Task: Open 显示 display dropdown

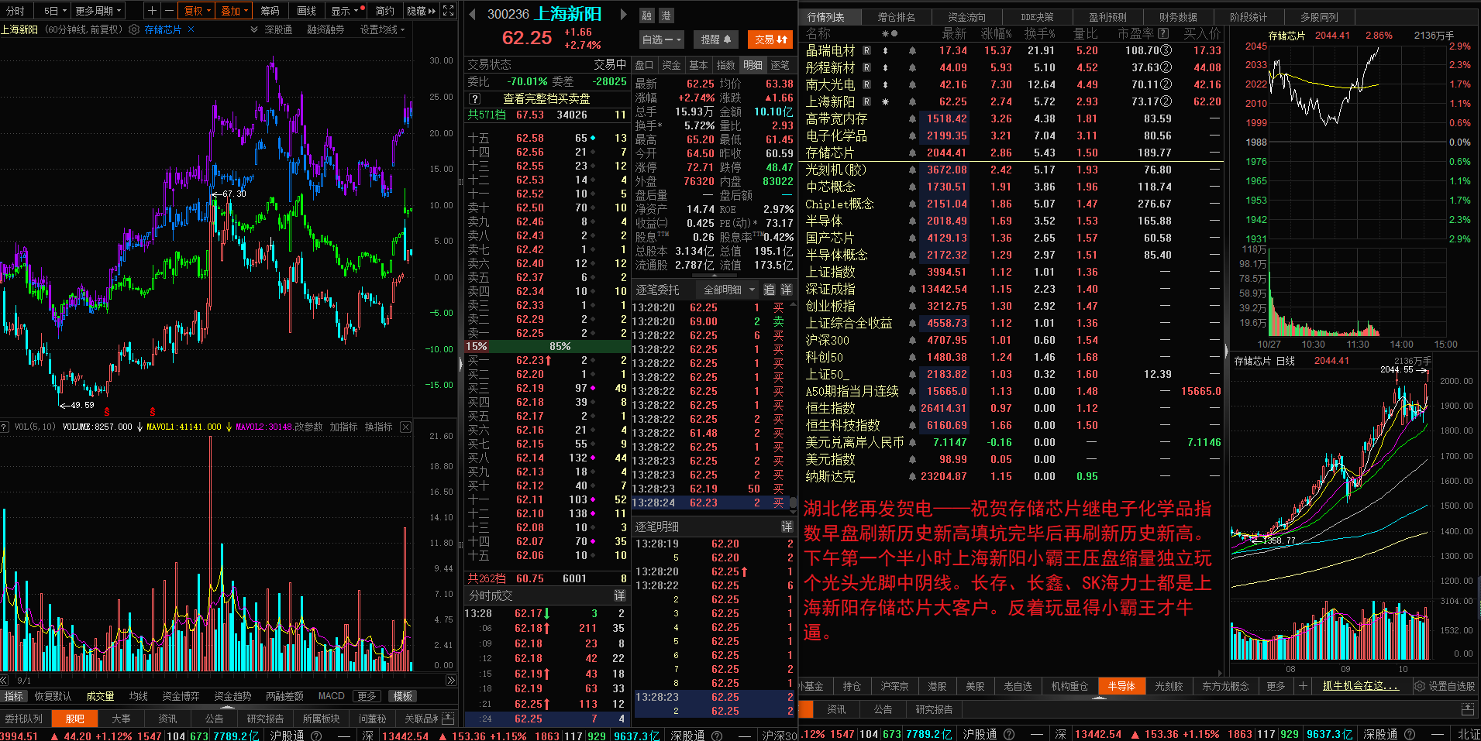Action: pos(345,11)
